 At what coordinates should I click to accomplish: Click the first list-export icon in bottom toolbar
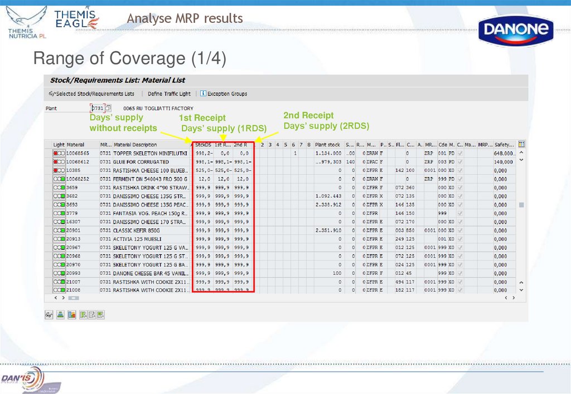pos(84,315)
